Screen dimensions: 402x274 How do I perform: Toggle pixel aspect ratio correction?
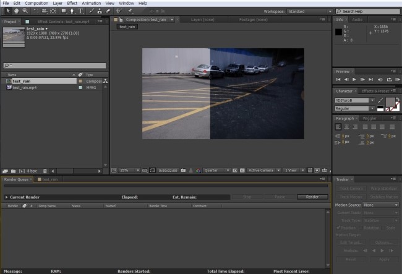pyautogui.click(x=310, y=171)
